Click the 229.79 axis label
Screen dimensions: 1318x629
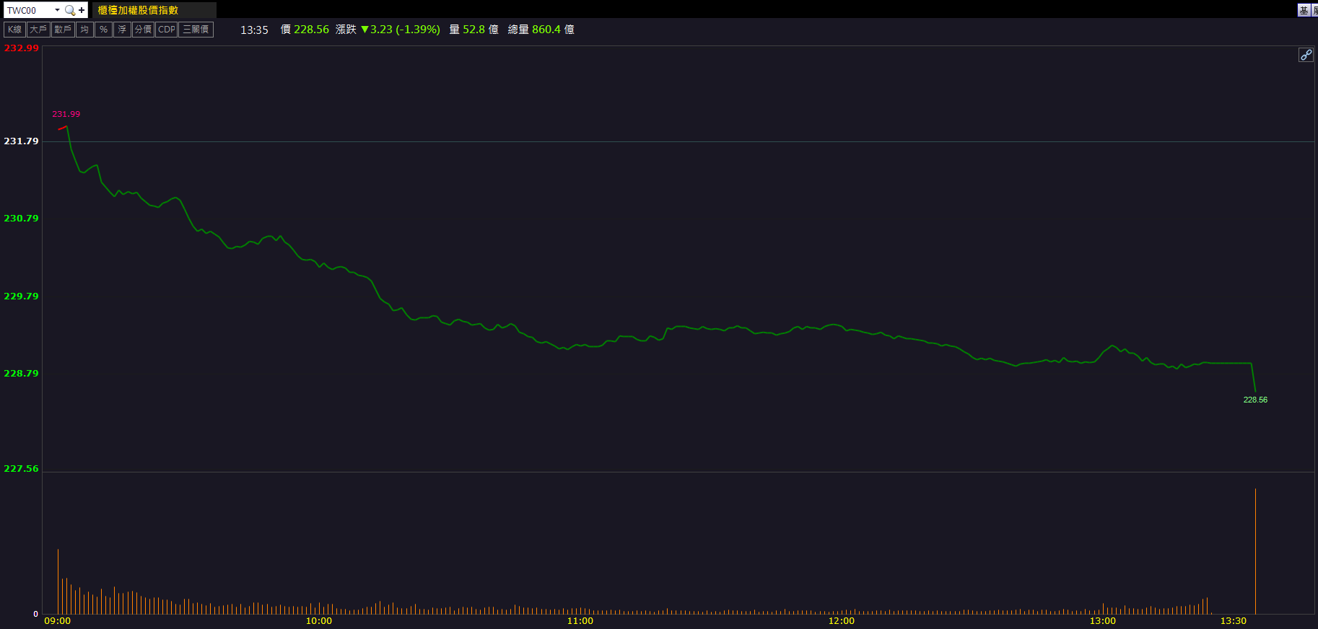[22, 296]
